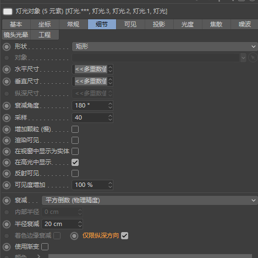Open the 光度 tab
Screen dimensions: 258x258
(188, 24)
